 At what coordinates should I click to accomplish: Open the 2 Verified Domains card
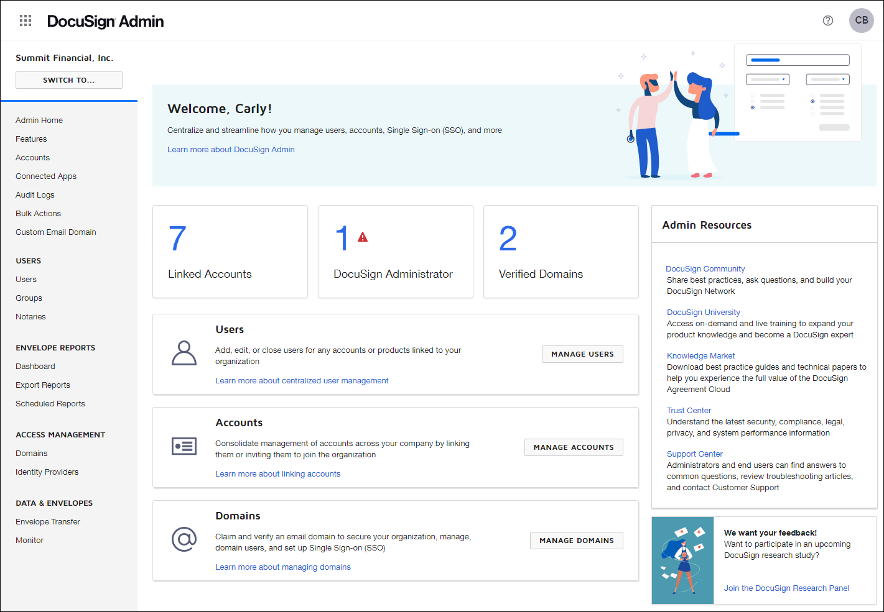click(561, 252)
